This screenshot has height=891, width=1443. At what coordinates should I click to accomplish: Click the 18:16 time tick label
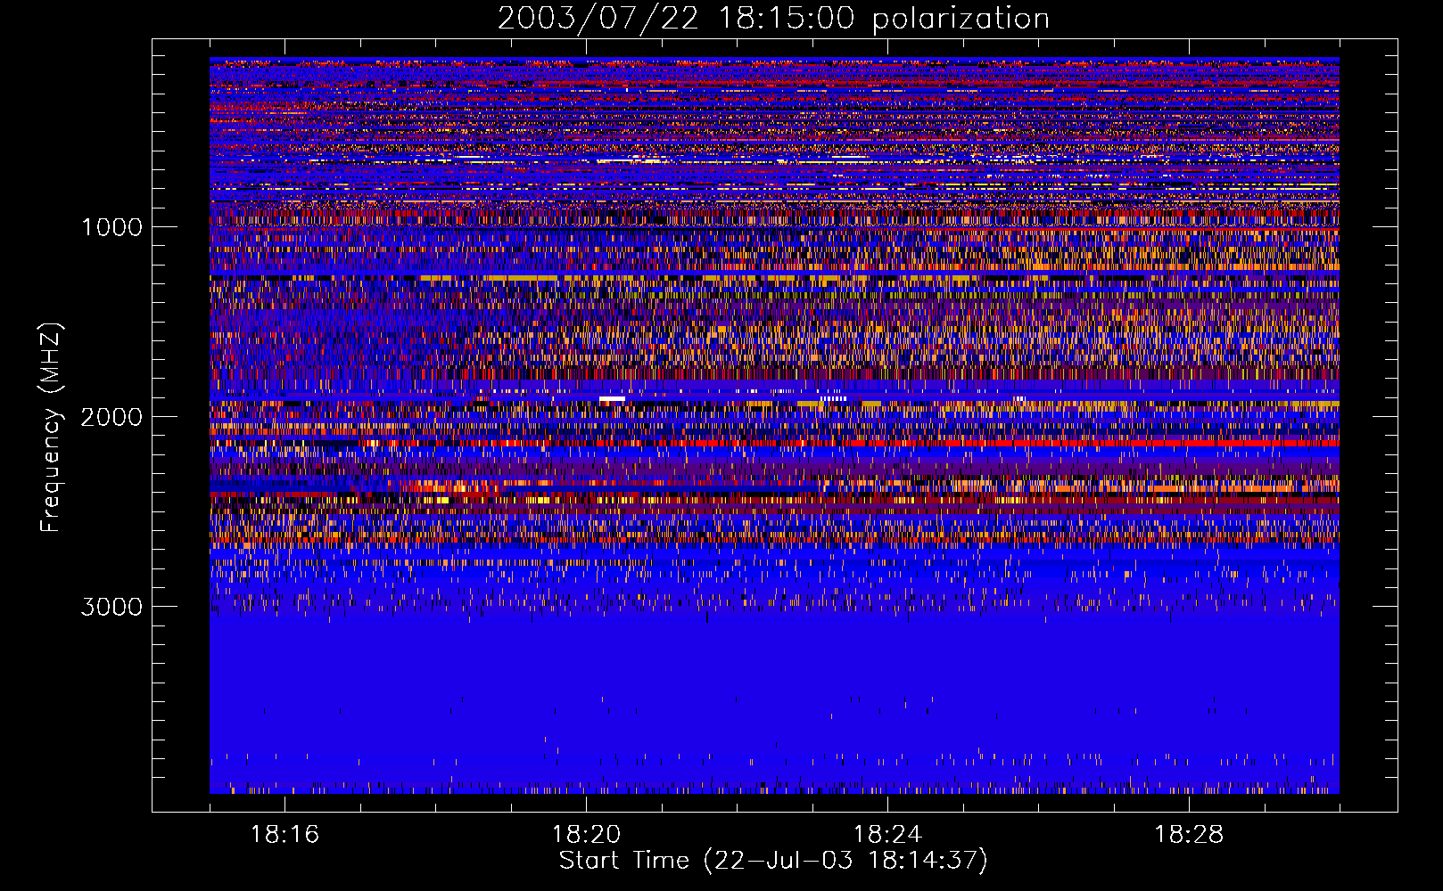284,835
